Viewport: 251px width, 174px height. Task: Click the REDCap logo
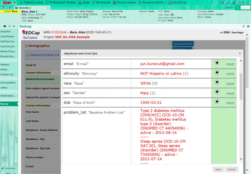(31, 33)
